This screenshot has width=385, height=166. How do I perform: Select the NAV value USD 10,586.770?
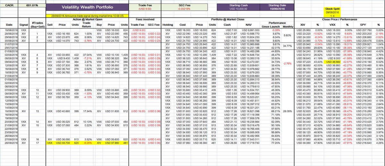pos(249,34)
